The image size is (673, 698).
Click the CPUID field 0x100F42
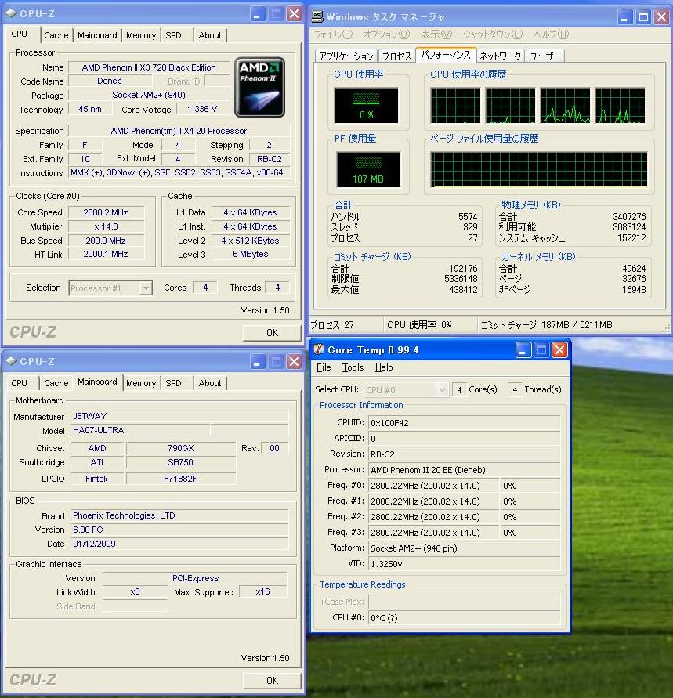coord(464,423)
